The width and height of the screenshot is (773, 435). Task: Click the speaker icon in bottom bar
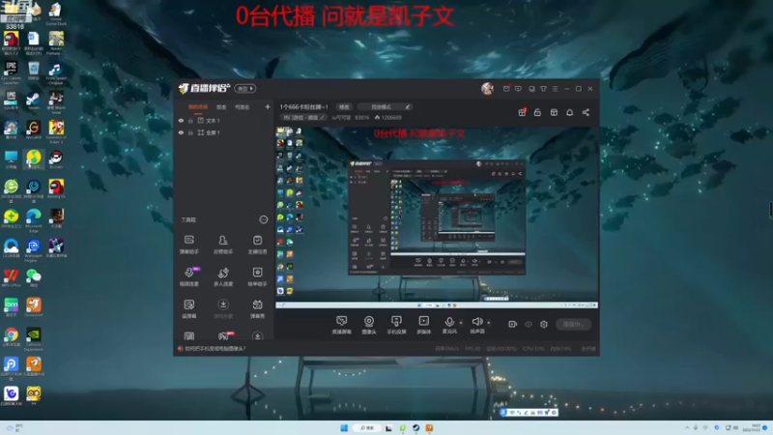click(476, 322)
